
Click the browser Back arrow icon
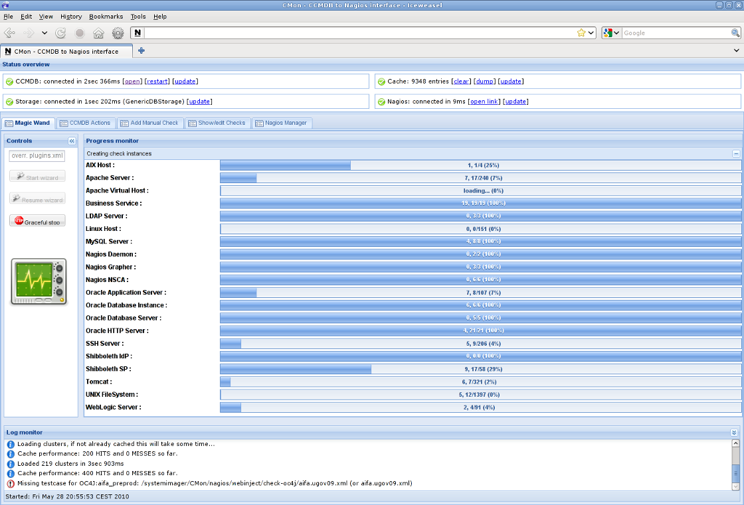click(10, 33)
